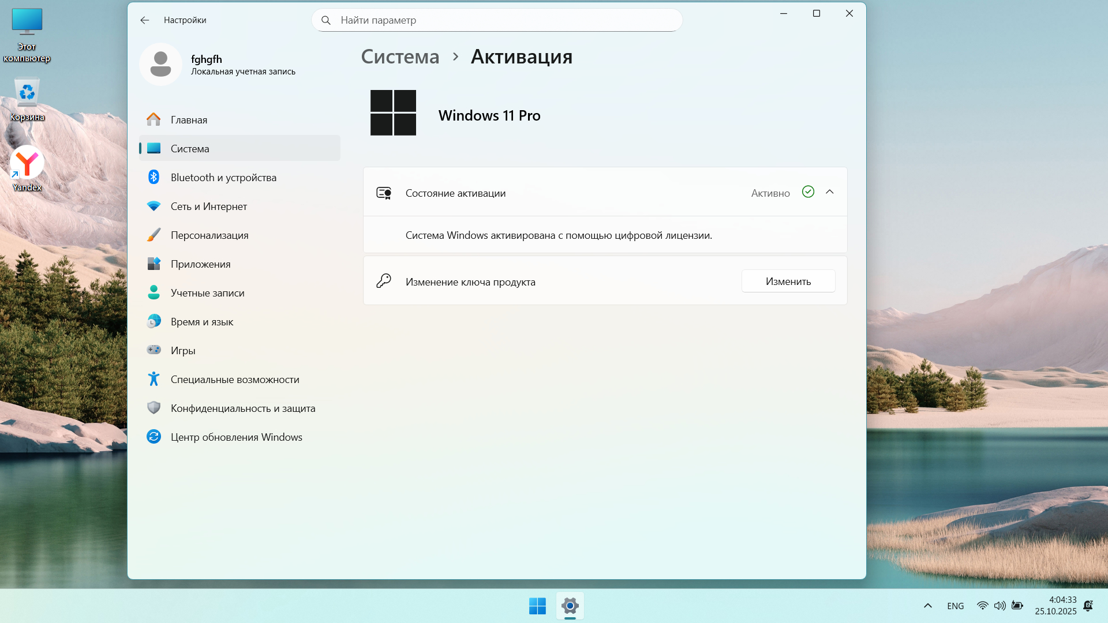Click the Игры gamepad icon
Viewport: 1108px width, 623px height.
pyautogui.click(x=154, y=350)
